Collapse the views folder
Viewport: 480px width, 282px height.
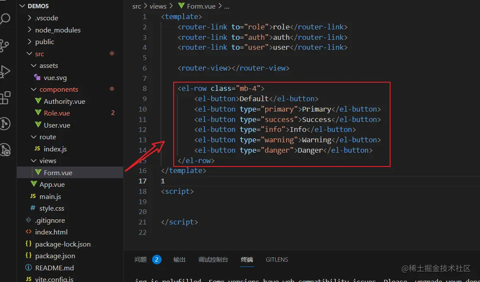coord(34,160)
